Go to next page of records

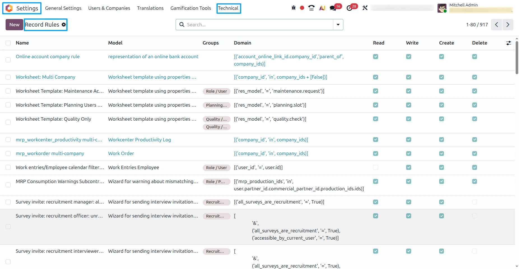508,25
